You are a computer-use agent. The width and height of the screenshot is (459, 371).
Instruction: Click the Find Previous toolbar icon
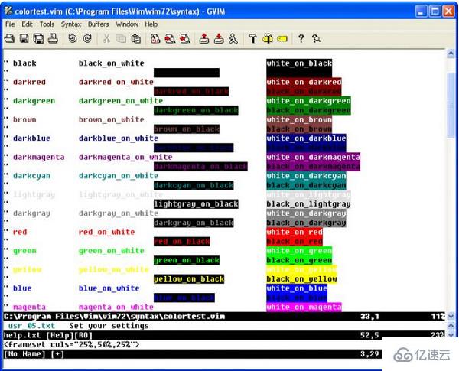pyautogui.click(x=184, y=39)
